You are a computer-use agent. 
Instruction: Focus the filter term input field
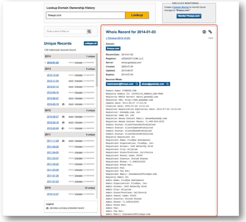(66, 32)
